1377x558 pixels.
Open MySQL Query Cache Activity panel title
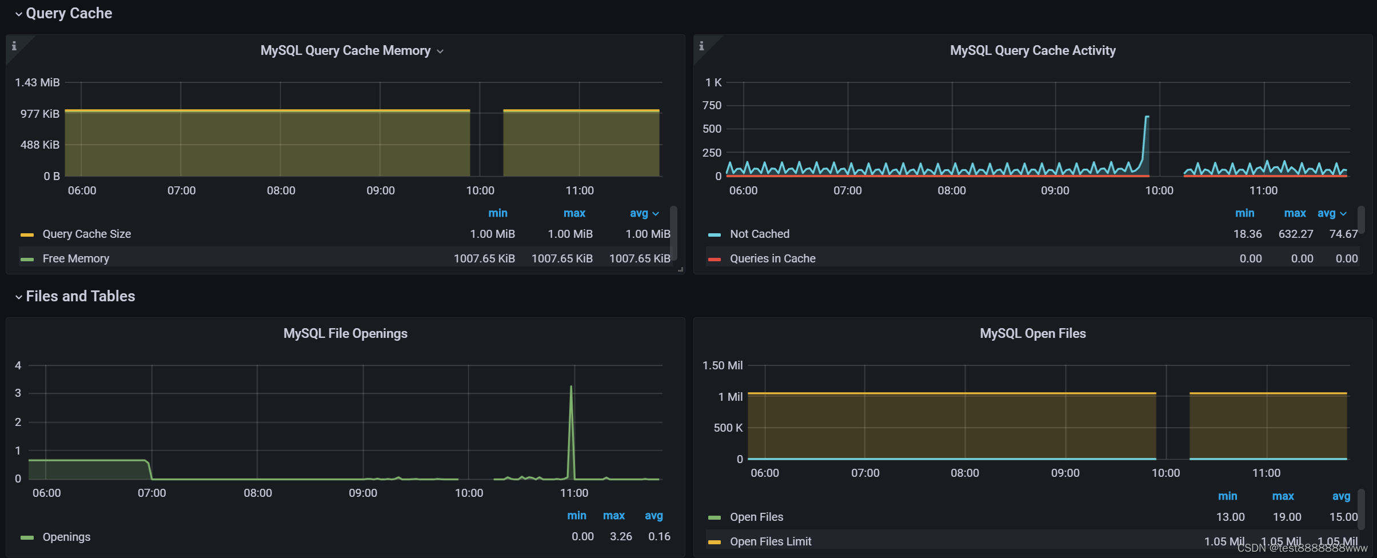(x=1032, y=50)
